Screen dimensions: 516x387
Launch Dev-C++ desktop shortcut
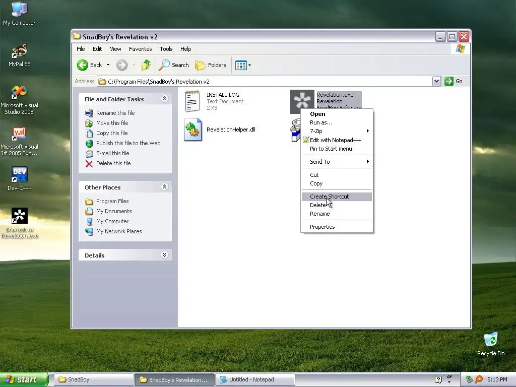click(x=19, y=178)
